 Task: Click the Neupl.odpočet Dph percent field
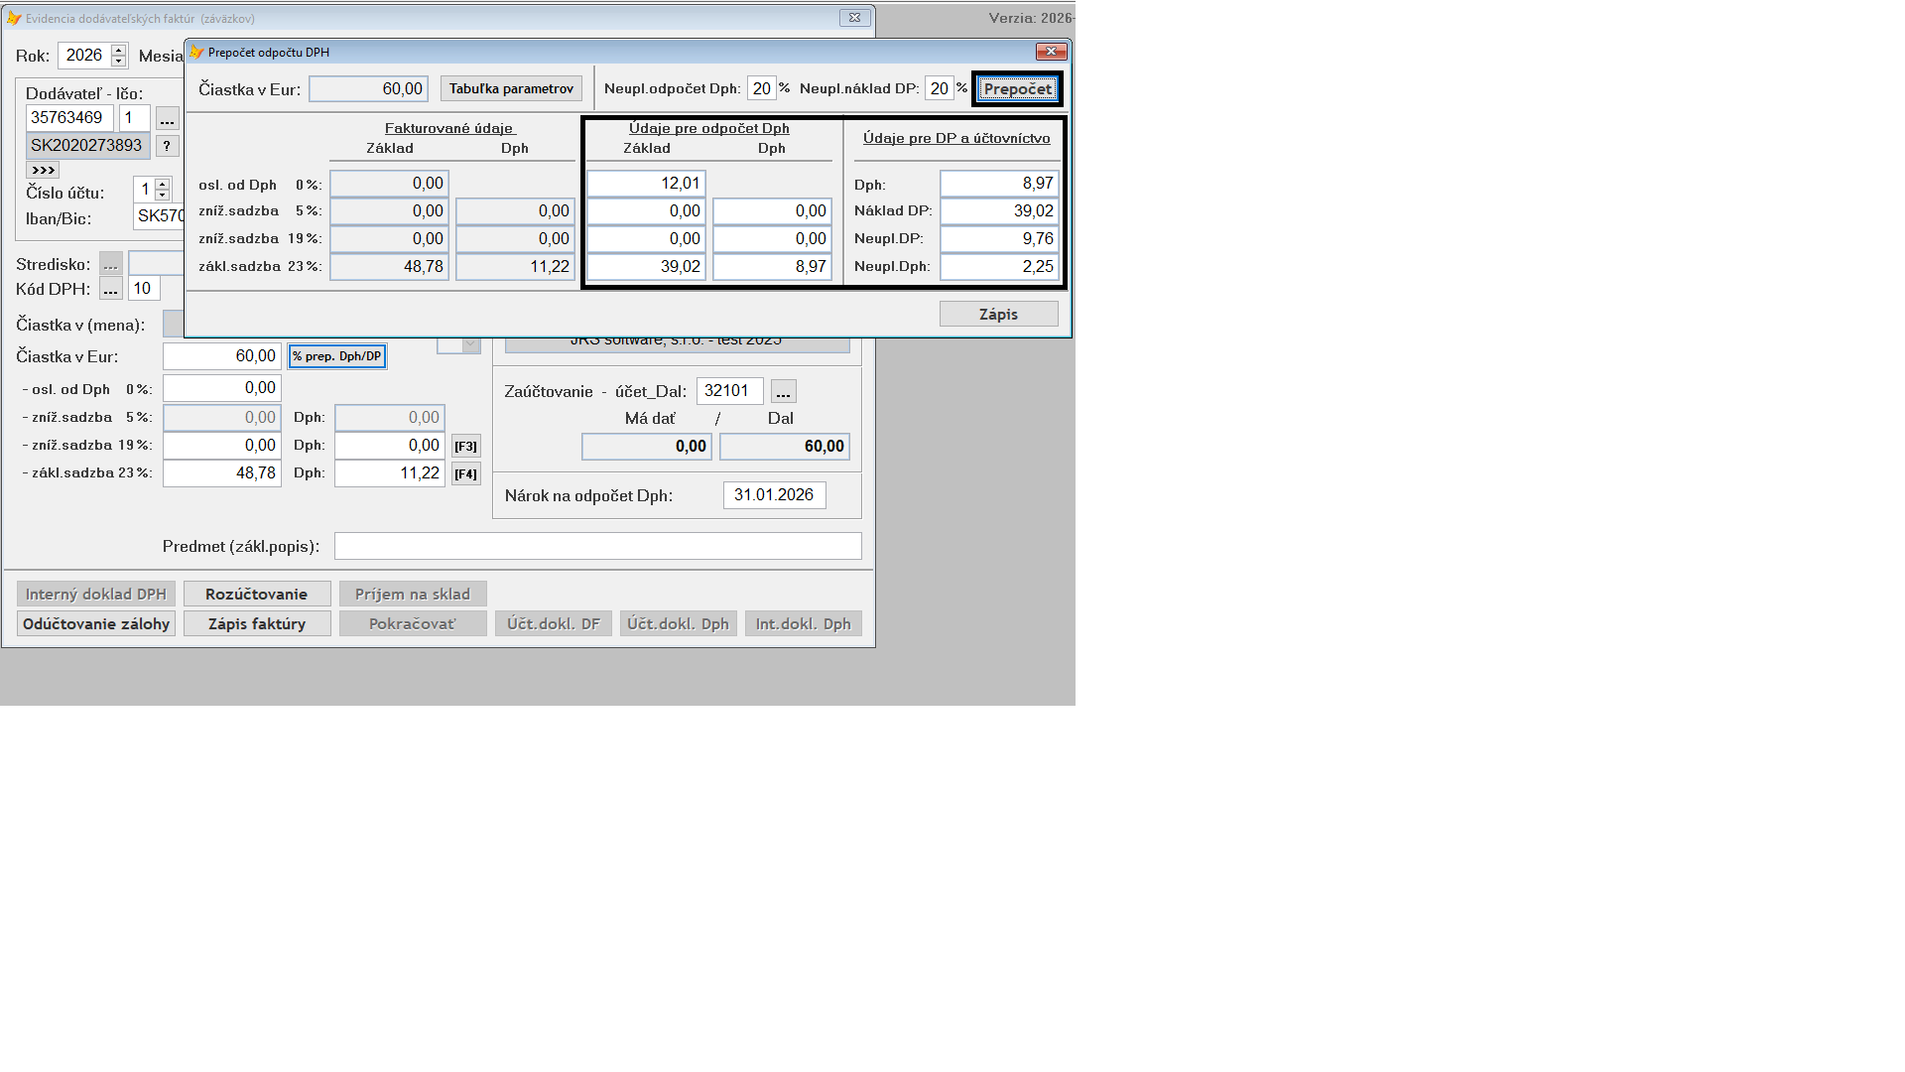pyautogui.click(x=761, y=89)
